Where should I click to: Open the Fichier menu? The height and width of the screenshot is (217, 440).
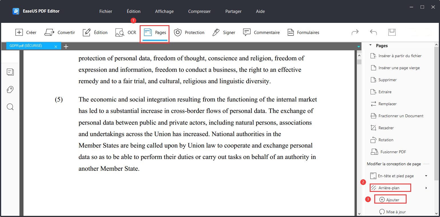(x=106, y=11)
